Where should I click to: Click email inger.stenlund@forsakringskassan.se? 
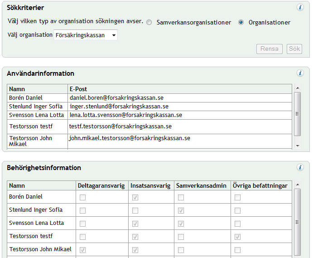click(119, 106)
